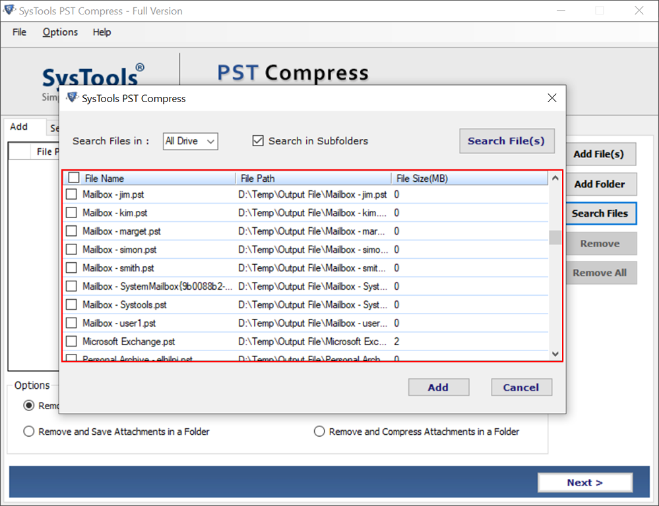
Task: Click the SysTools app icon in main title bar
Action: point(9,10)
